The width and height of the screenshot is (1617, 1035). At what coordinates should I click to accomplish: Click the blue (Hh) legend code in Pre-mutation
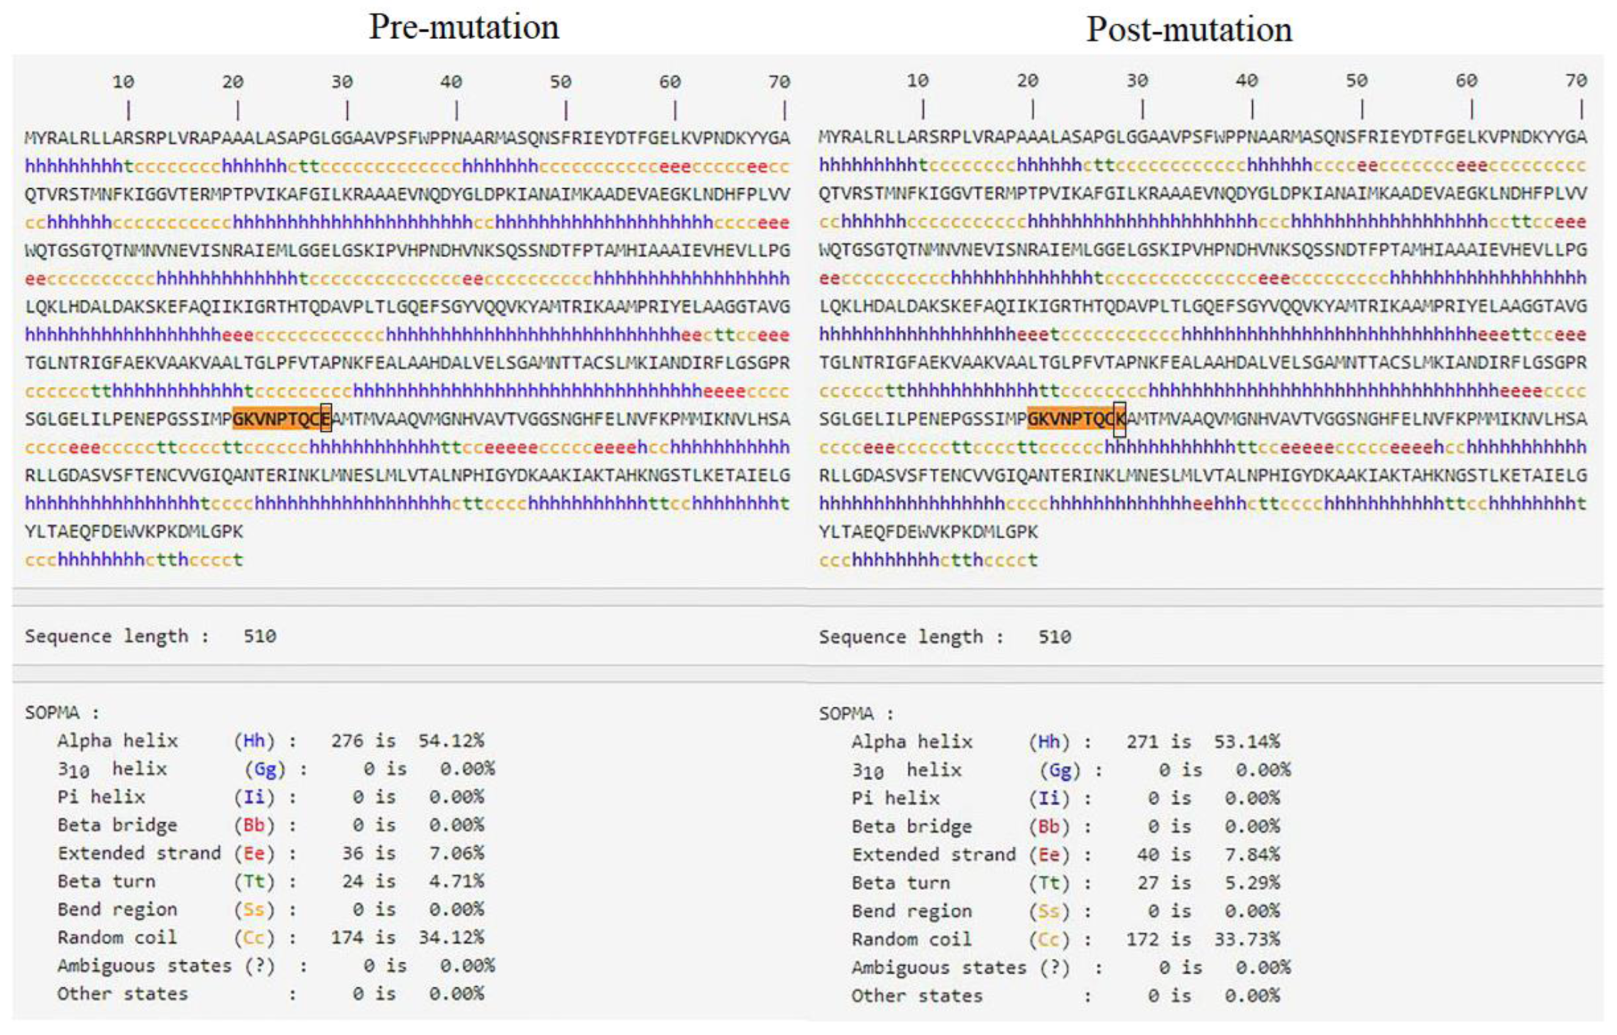(254, 741)
